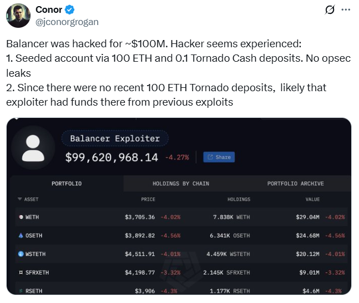Select the $99,620,968.14 total balance
Image resolution: width=359 pixels, height=303 pixels.
click(112, 157)
